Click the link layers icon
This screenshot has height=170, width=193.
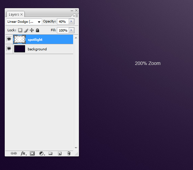[x=14, y=153]
